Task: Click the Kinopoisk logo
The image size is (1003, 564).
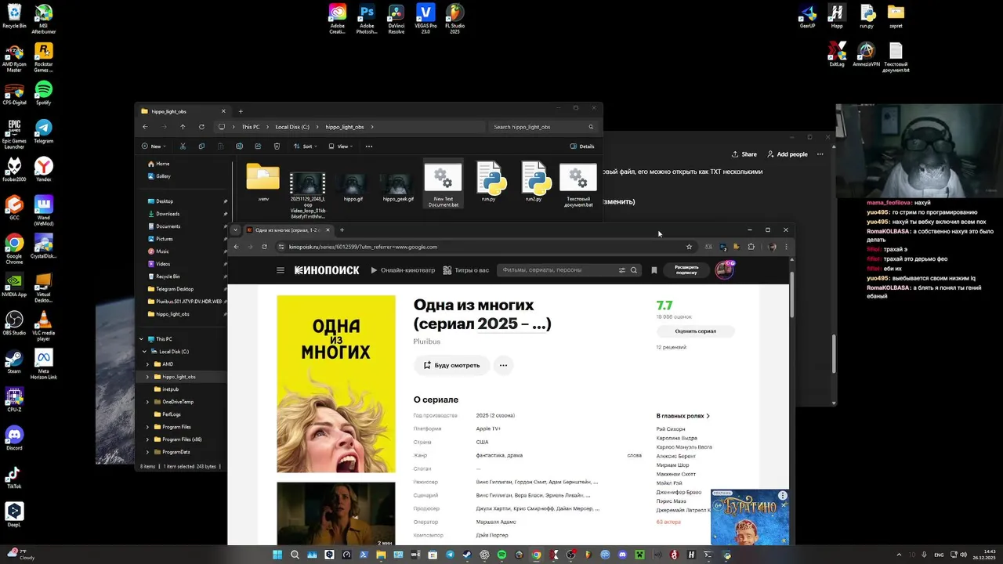Action: 327,270
